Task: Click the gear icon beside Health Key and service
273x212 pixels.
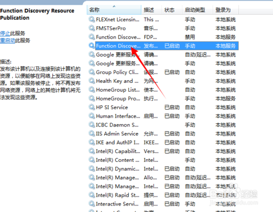Action: tap(92, 81)
